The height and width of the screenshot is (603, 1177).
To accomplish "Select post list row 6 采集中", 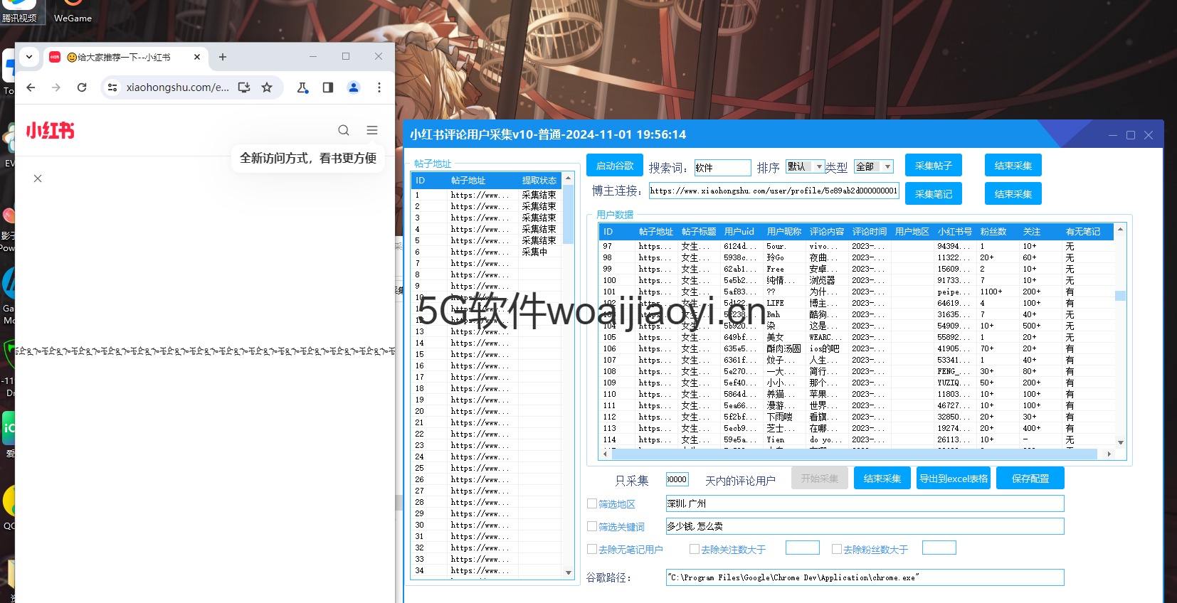I will coord(487,252).
